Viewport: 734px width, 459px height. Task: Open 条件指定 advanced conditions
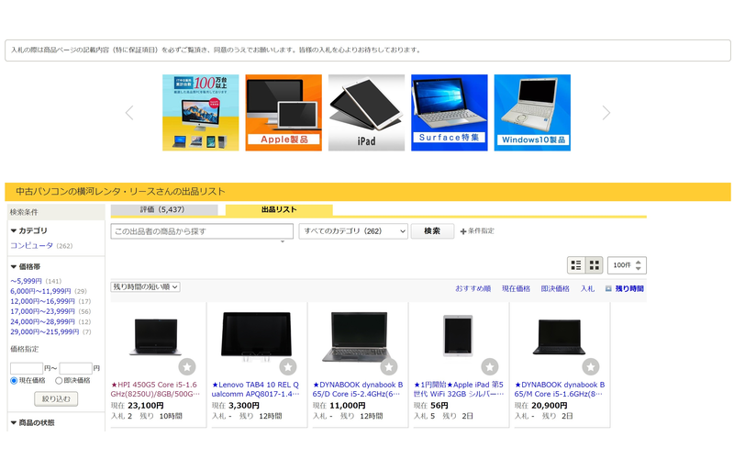pyautogui.click(x=477, y=231)
